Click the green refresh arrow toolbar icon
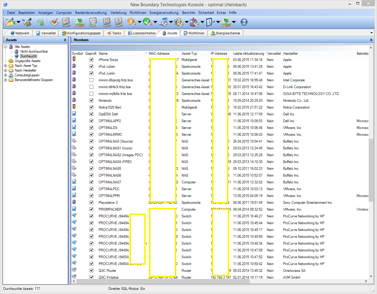The height and width of the screenshot is (294, 377). tap(40, 22)
